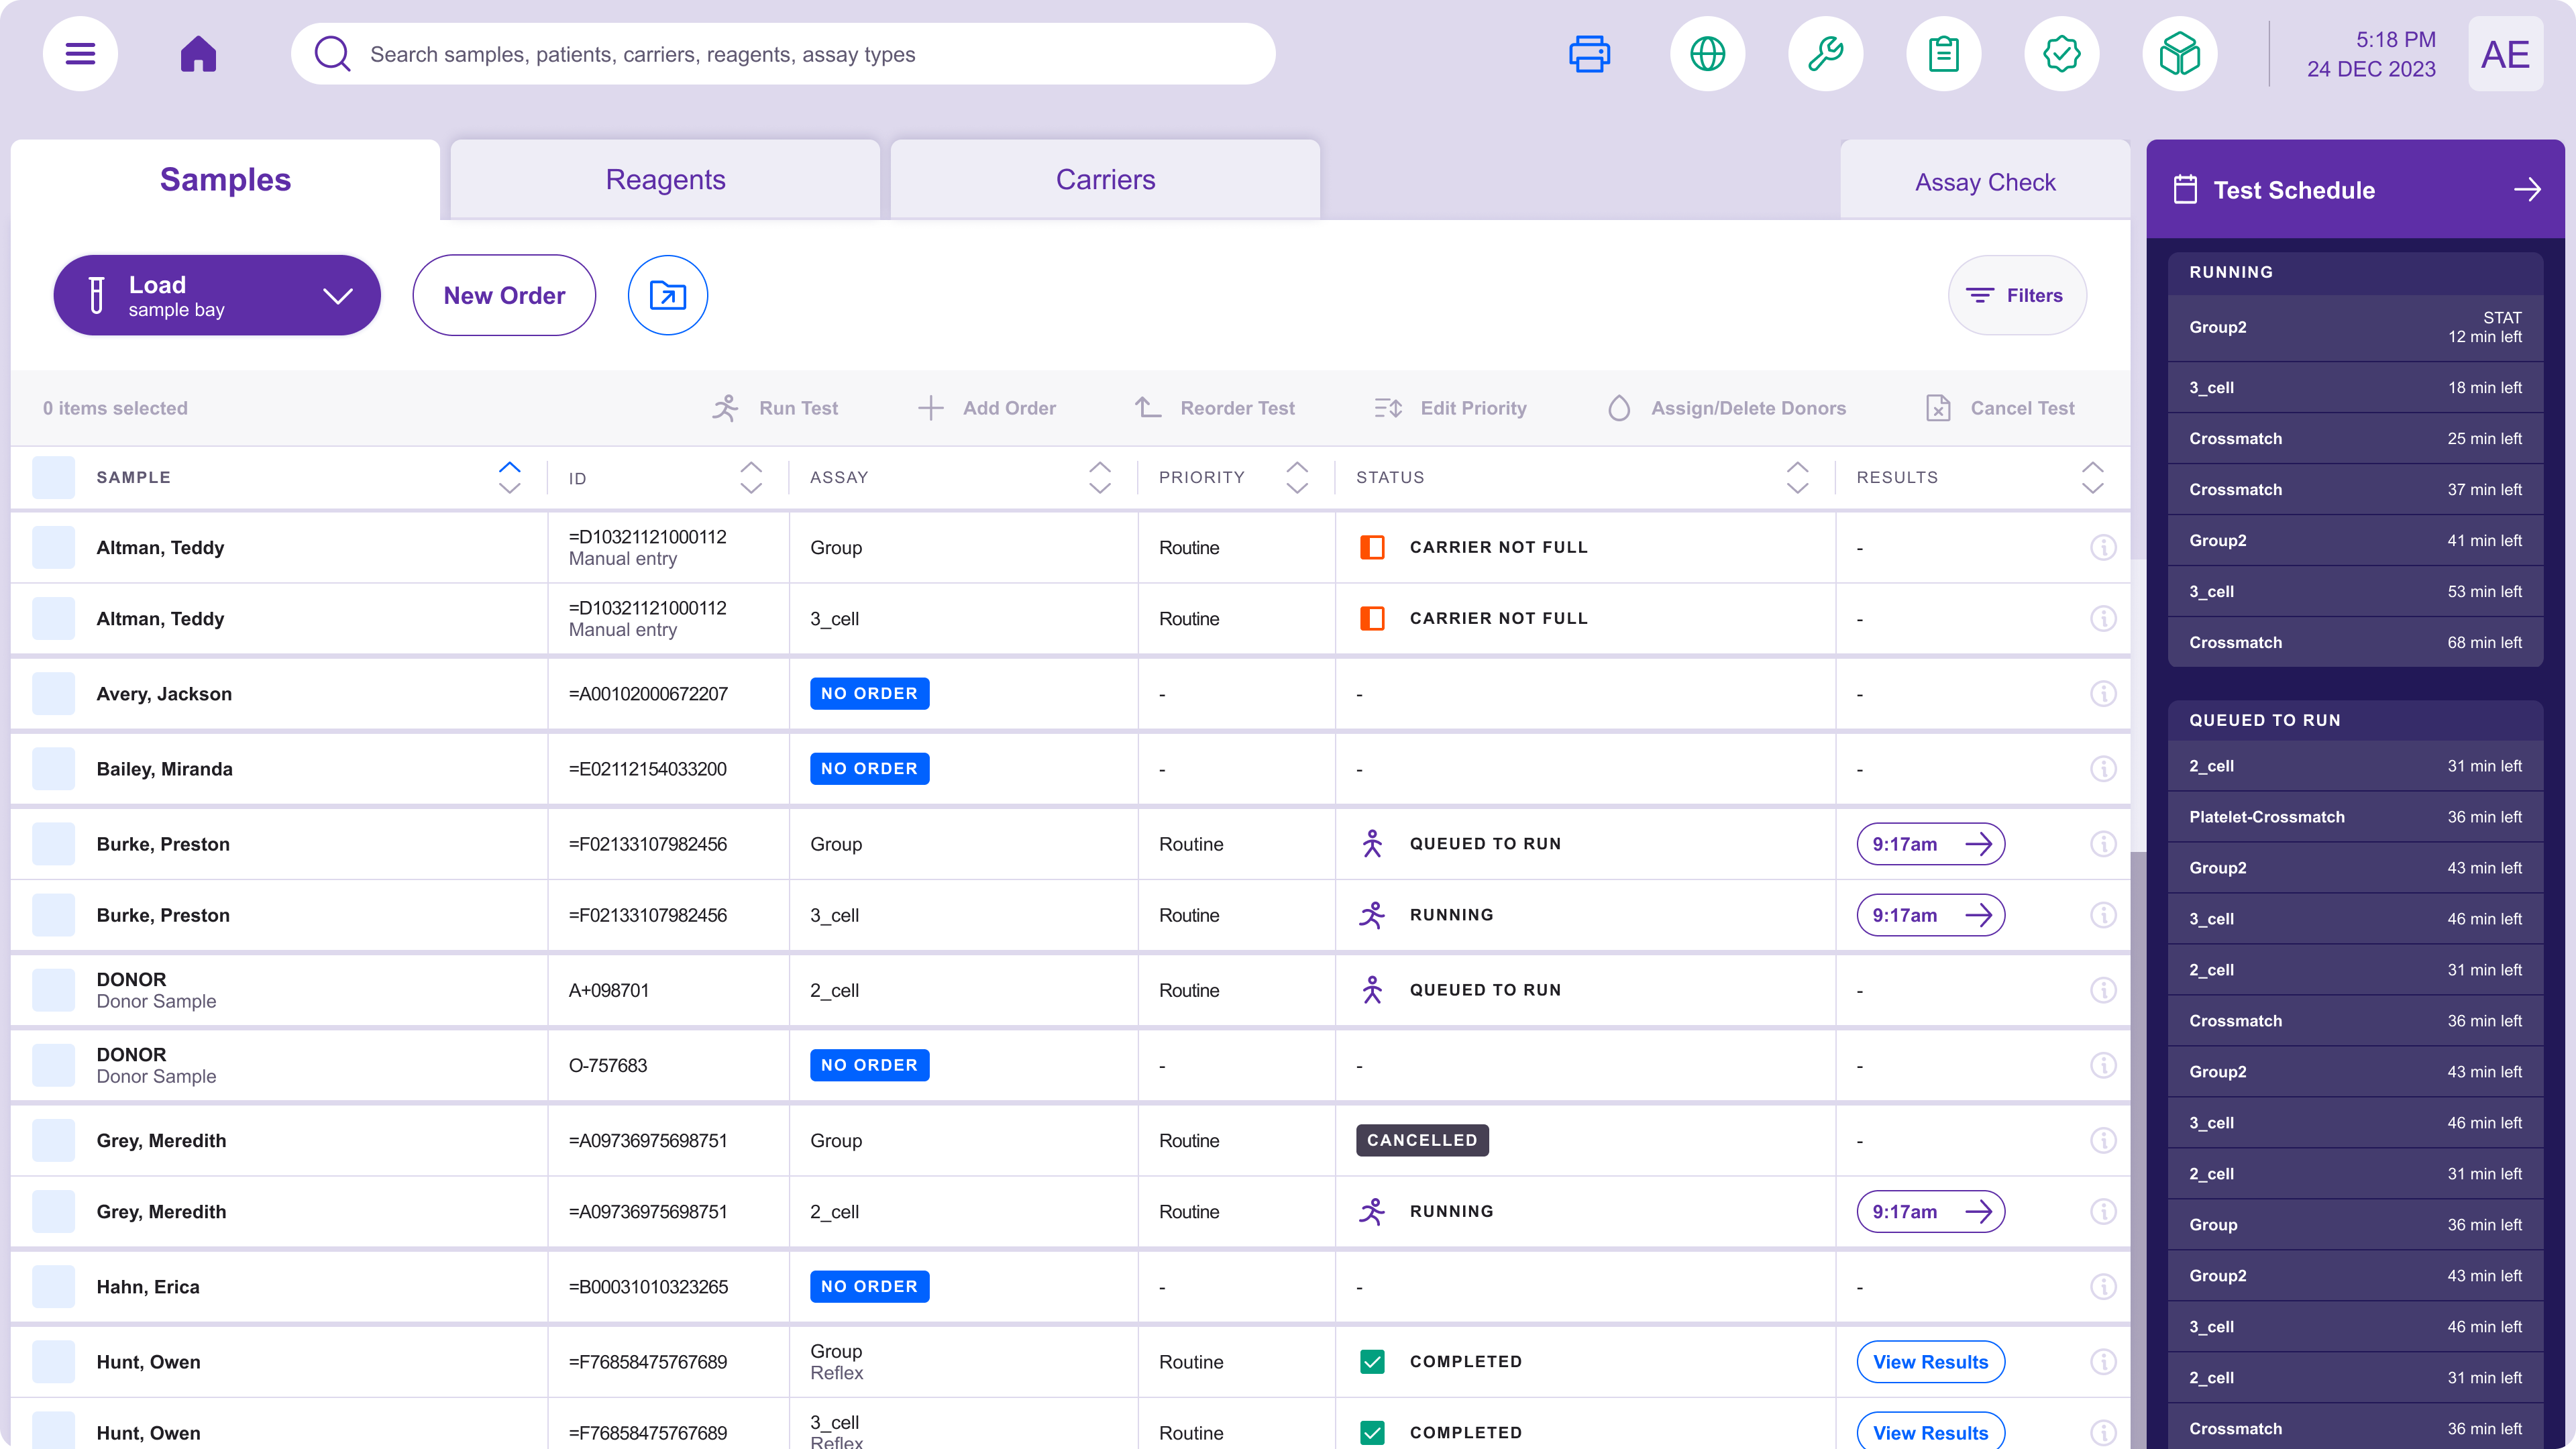The image size is (2576, 1449).
Task: Go to the home screen icon
Action: (x=198, y=54)
